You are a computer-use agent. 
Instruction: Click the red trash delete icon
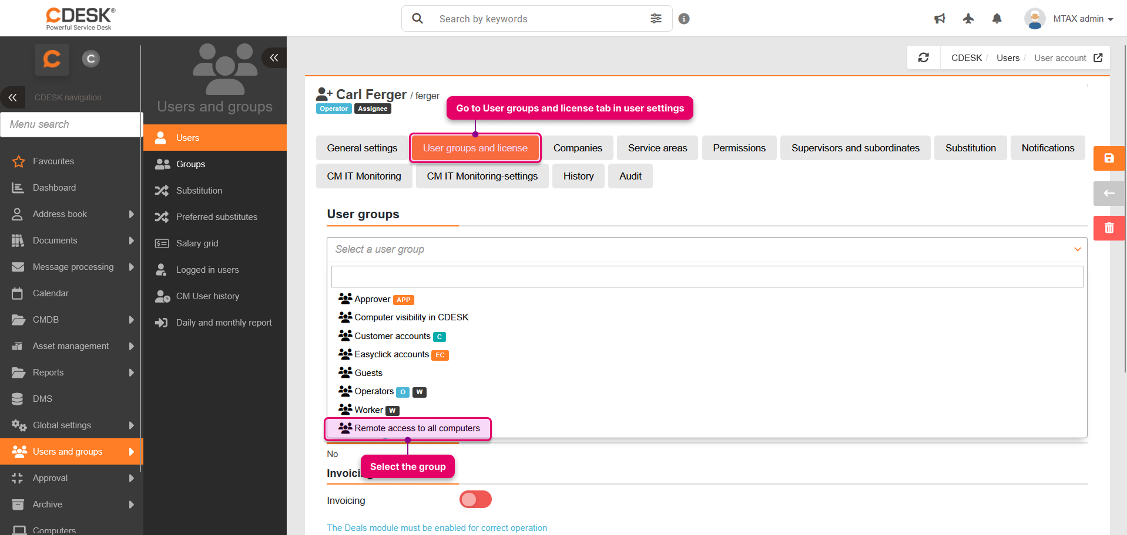coord(1109,228)
